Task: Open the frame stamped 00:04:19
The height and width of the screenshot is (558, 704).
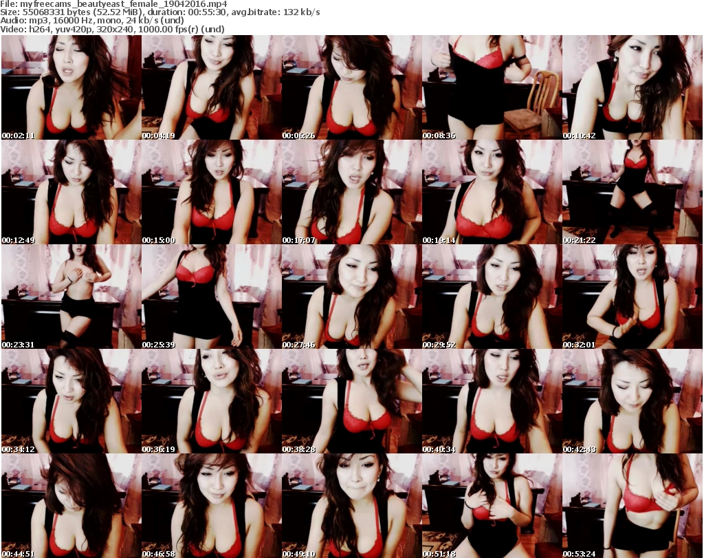Action: tap(212, 87)
